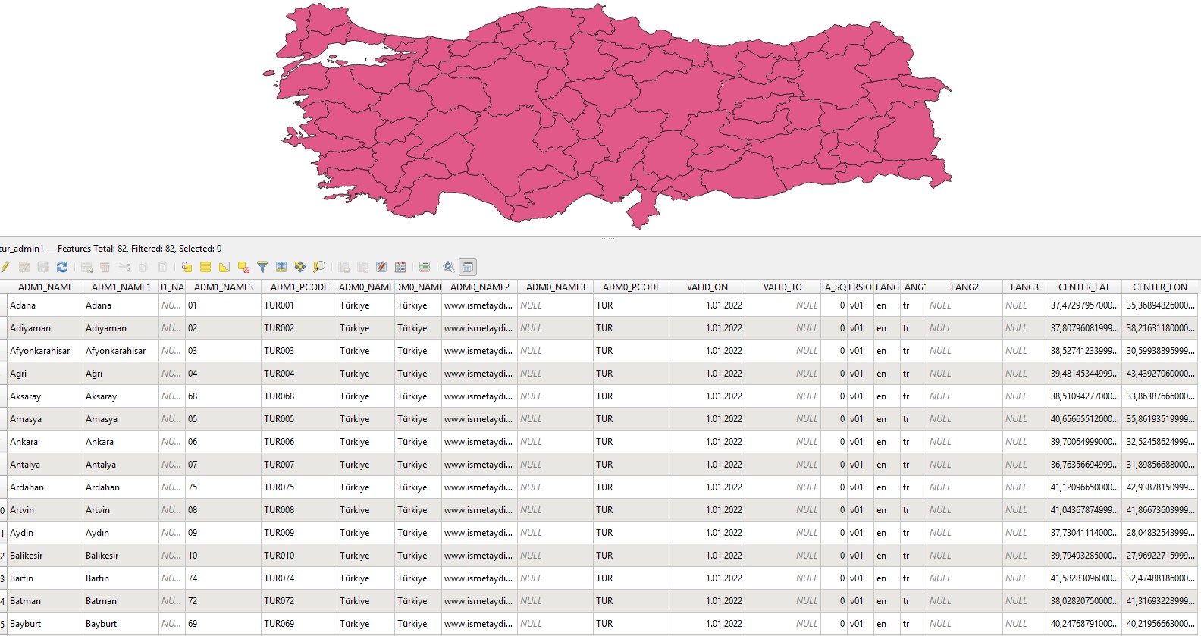
Task: Click the CENTER_LAT column header
Action: [x=1083, y=287]
